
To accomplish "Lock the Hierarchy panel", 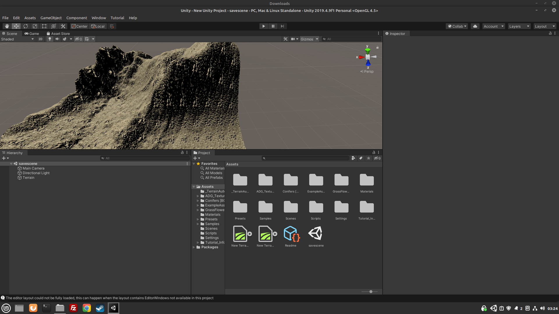I will [182, 152].
